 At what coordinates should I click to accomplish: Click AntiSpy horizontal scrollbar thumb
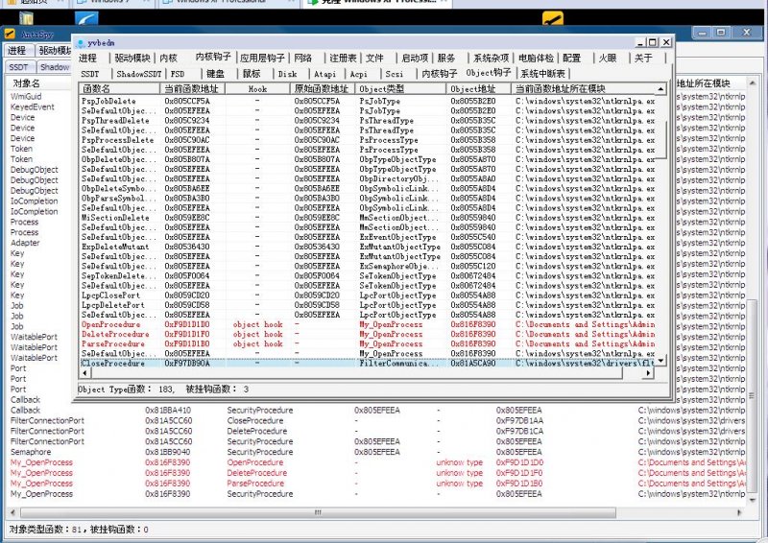click(318, 512)
